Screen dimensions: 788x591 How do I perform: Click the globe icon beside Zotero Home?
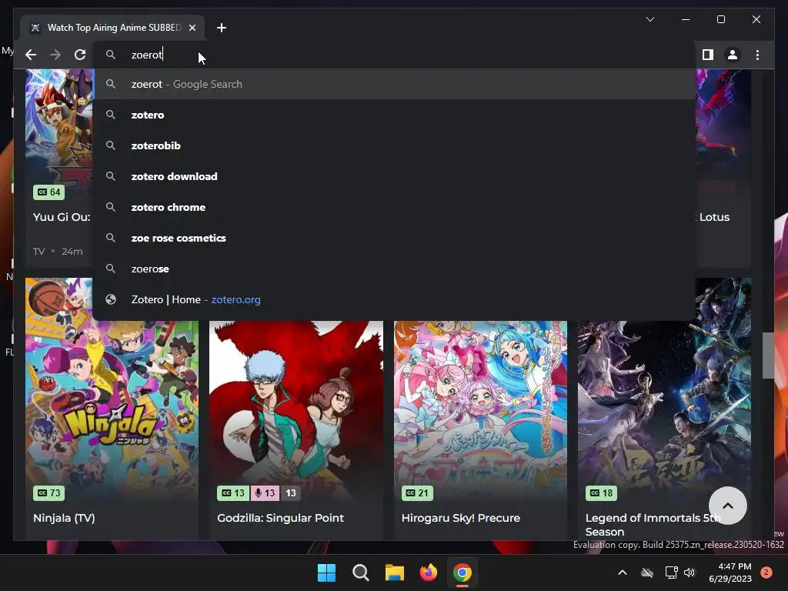111,299
